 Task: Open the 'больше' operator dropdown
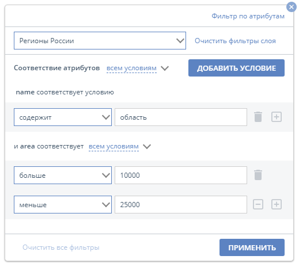pyautogui.click(x=63, y=176)
